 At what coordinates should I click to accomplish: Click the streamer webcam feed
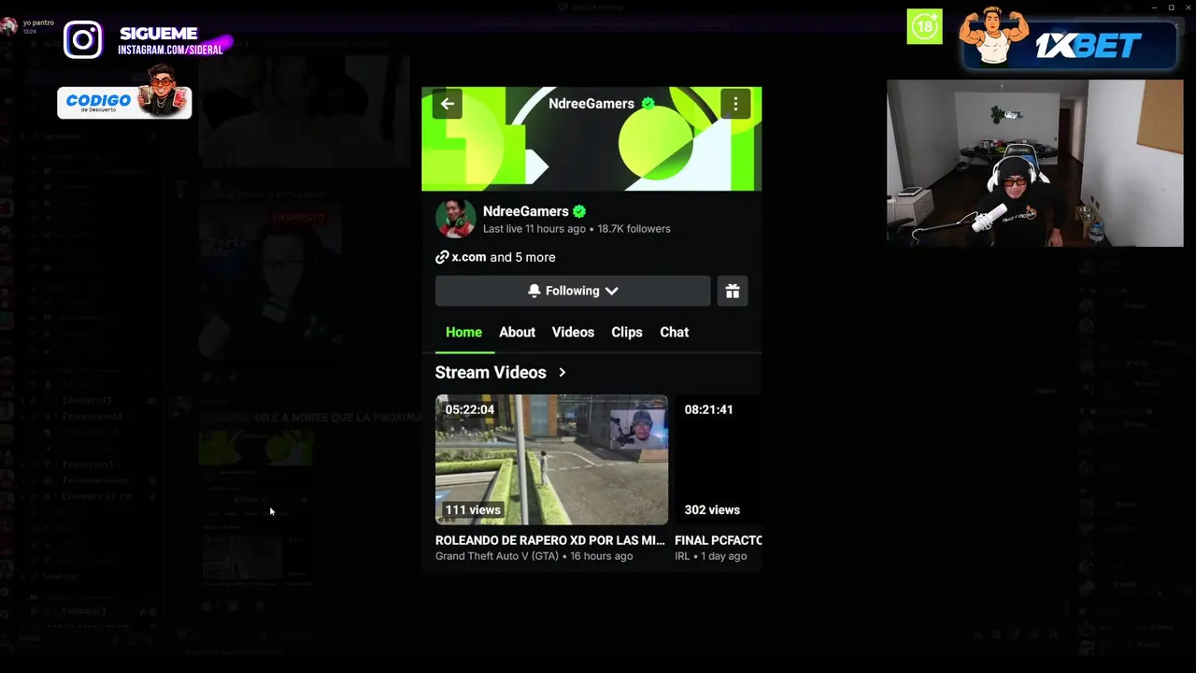pos(1034,164)
